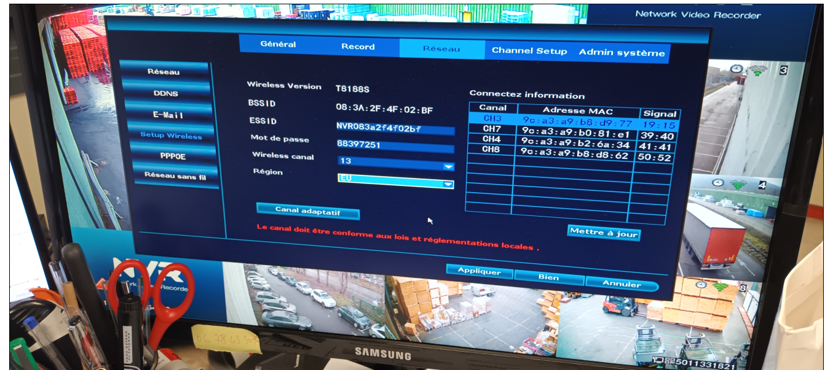Click the signal value 19:15
Screen dimensions: 825x370
tap(658, 125)
